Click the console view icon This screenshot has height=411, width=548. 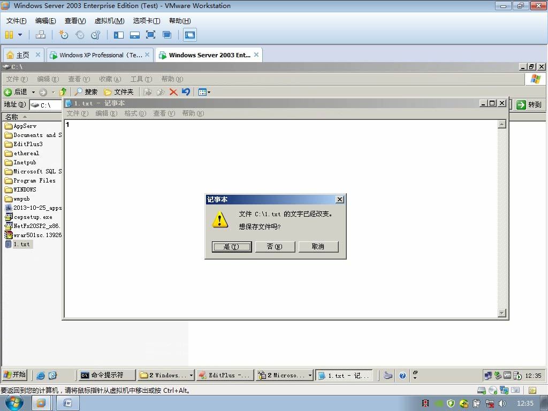click(x=190, y=35)
